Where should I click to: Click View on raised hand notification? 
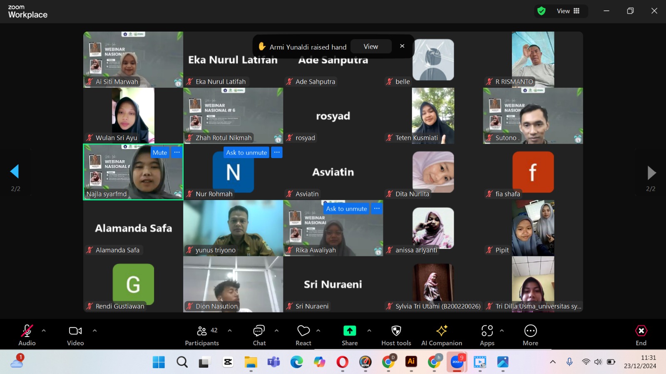tap(371, 47)
